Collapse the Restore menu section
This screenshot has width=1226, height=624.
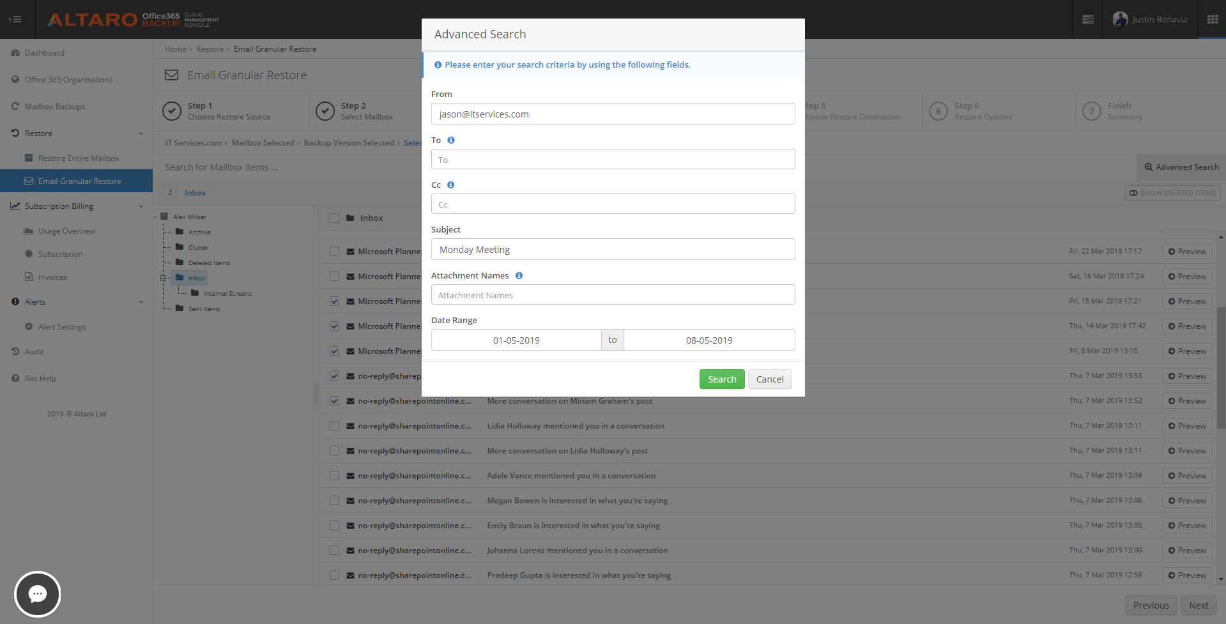pos(141,133)
